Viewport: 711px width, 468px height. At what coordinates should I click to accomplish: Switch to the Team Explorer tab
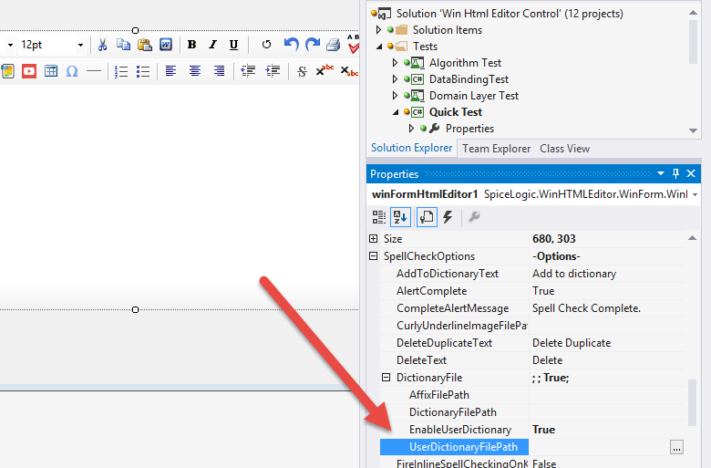pos(496,149)
